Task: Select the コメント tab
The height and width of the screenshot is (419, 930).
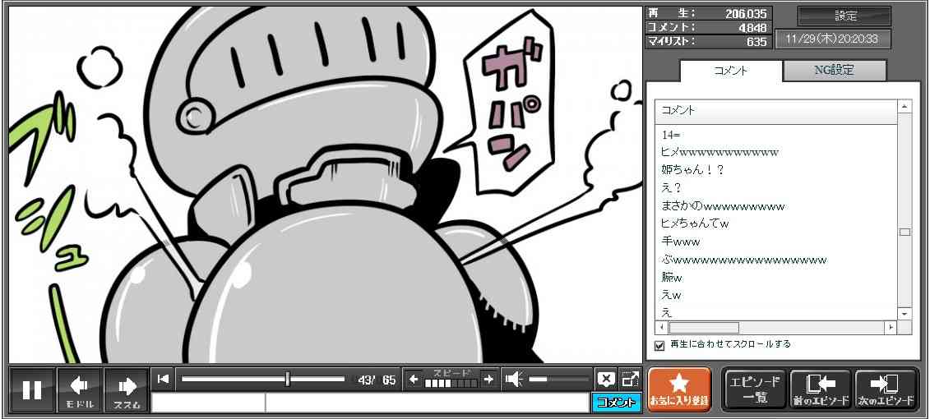Action: click(731, 71)
